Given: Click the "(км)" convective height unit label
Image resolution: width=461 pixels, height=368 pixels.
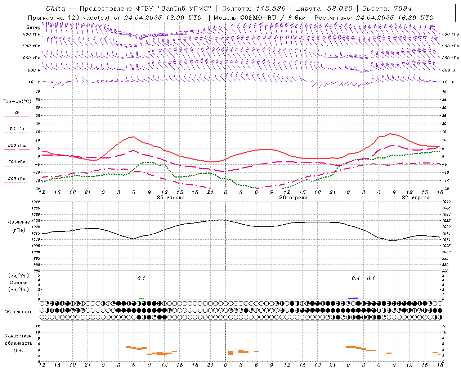Looking at the screenshot, I should tap(18, 350).
